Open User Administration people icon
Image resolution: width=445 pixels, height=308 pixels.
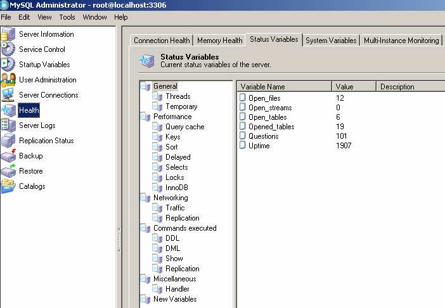(x=8, y=80)
